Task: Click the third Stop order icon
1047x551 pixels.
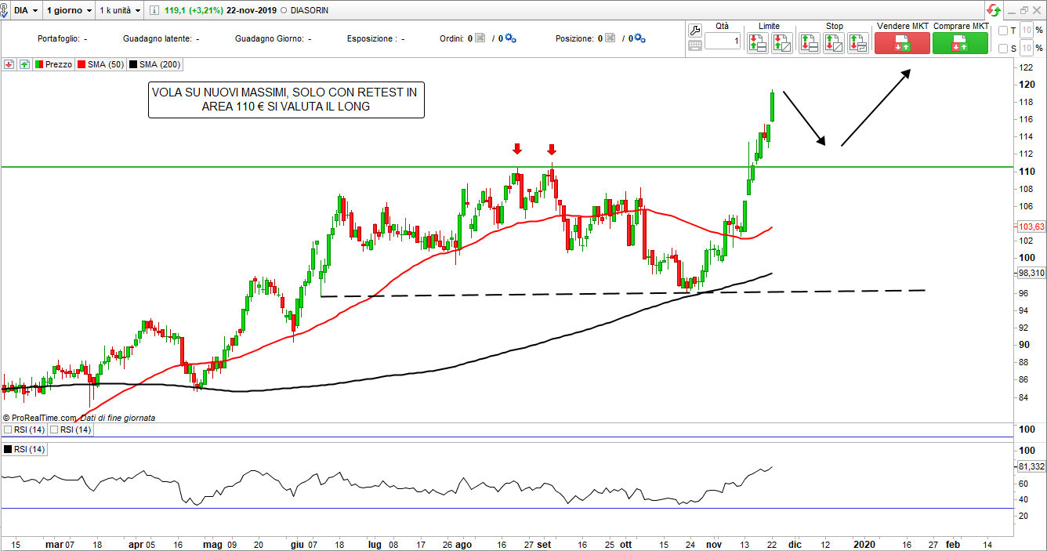Action: pos(859,42)
